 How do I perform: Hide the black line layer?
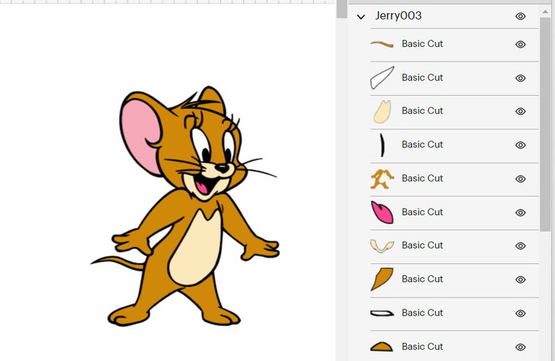pyautogui.click(x=520, y=145)
